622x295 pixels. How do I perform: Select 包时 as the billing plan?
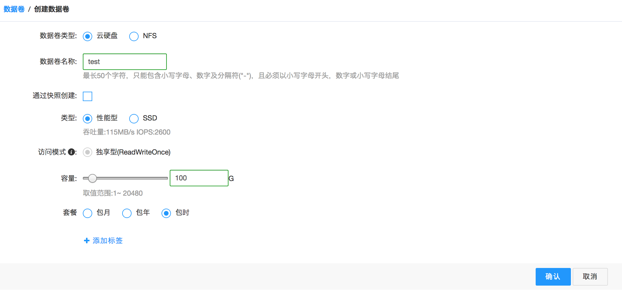click(166, 213)
